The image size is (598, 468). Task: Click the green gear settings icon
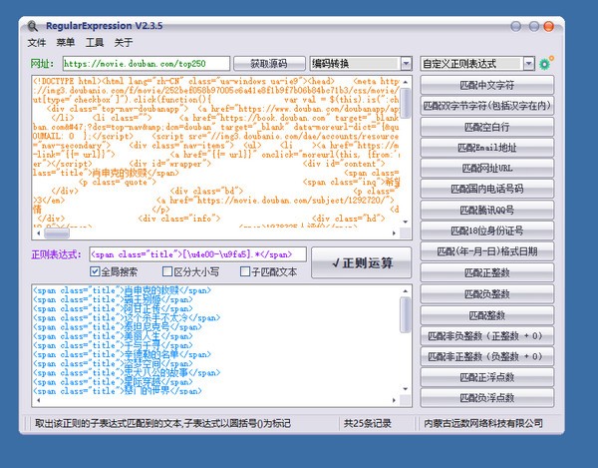(x=545, y=64)
